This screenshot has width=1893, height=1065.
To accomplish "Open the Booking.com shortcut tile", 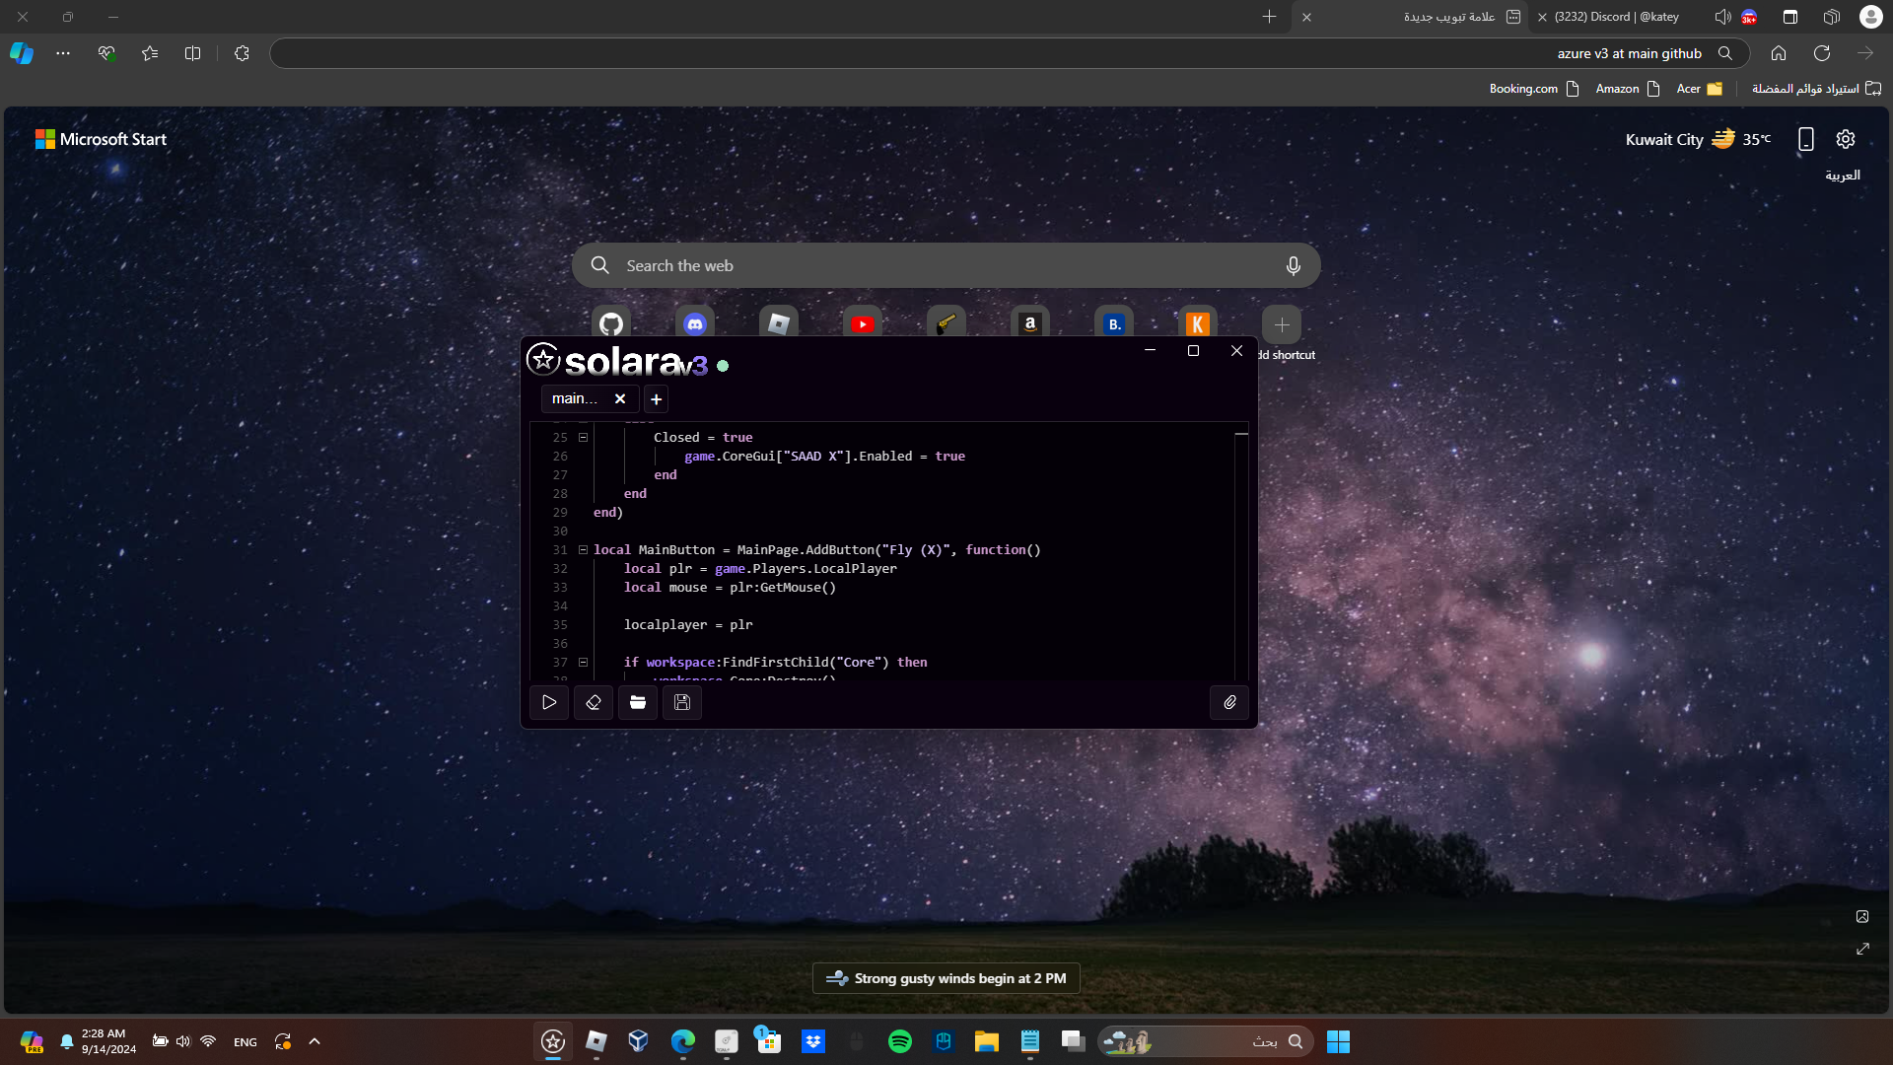I will pos(1114,323).
